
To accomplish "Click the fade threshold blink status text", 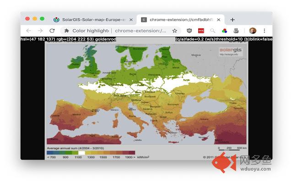I will [x=224, y=39].
